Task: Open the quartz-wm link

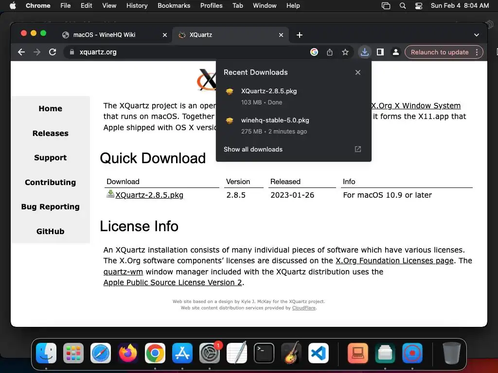Action: (123, 272)
